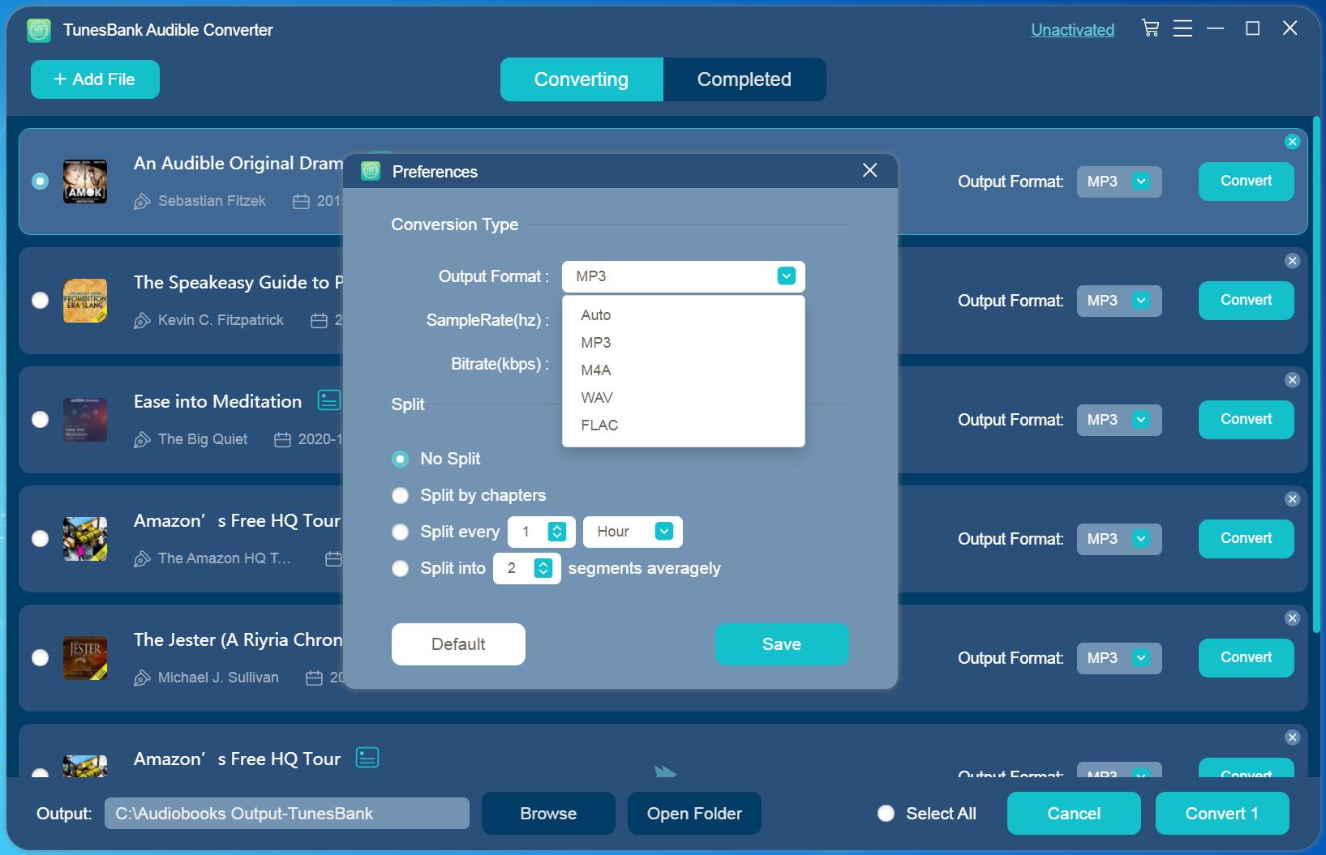Increment the Split every hour spinner arrows
This screenshot has height=855, width=1326.
[x=556, y=532]
